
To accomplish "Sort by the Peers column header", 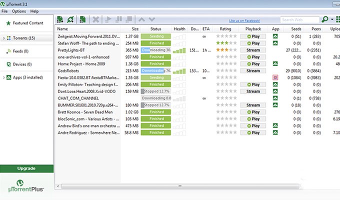I will [x=316, y=29].
